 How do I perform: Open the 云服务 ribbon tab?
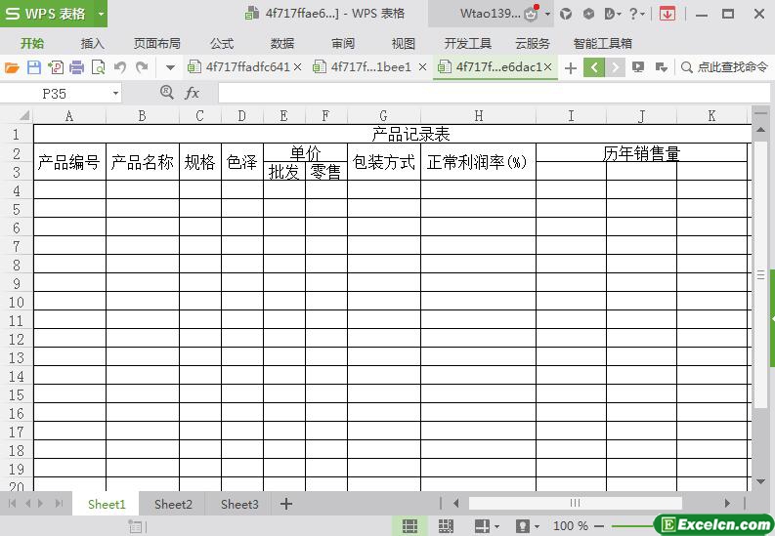coord(533,43)
